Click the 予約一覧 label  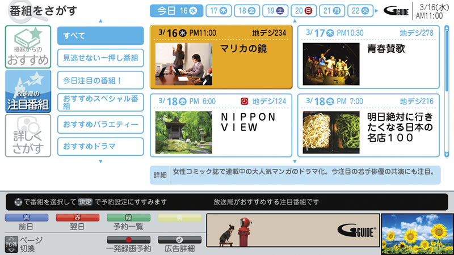tap(129, 227)
